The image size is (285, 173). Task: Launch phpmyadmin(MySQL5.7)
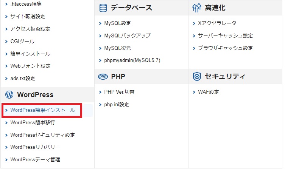click(x=132, y=60)
